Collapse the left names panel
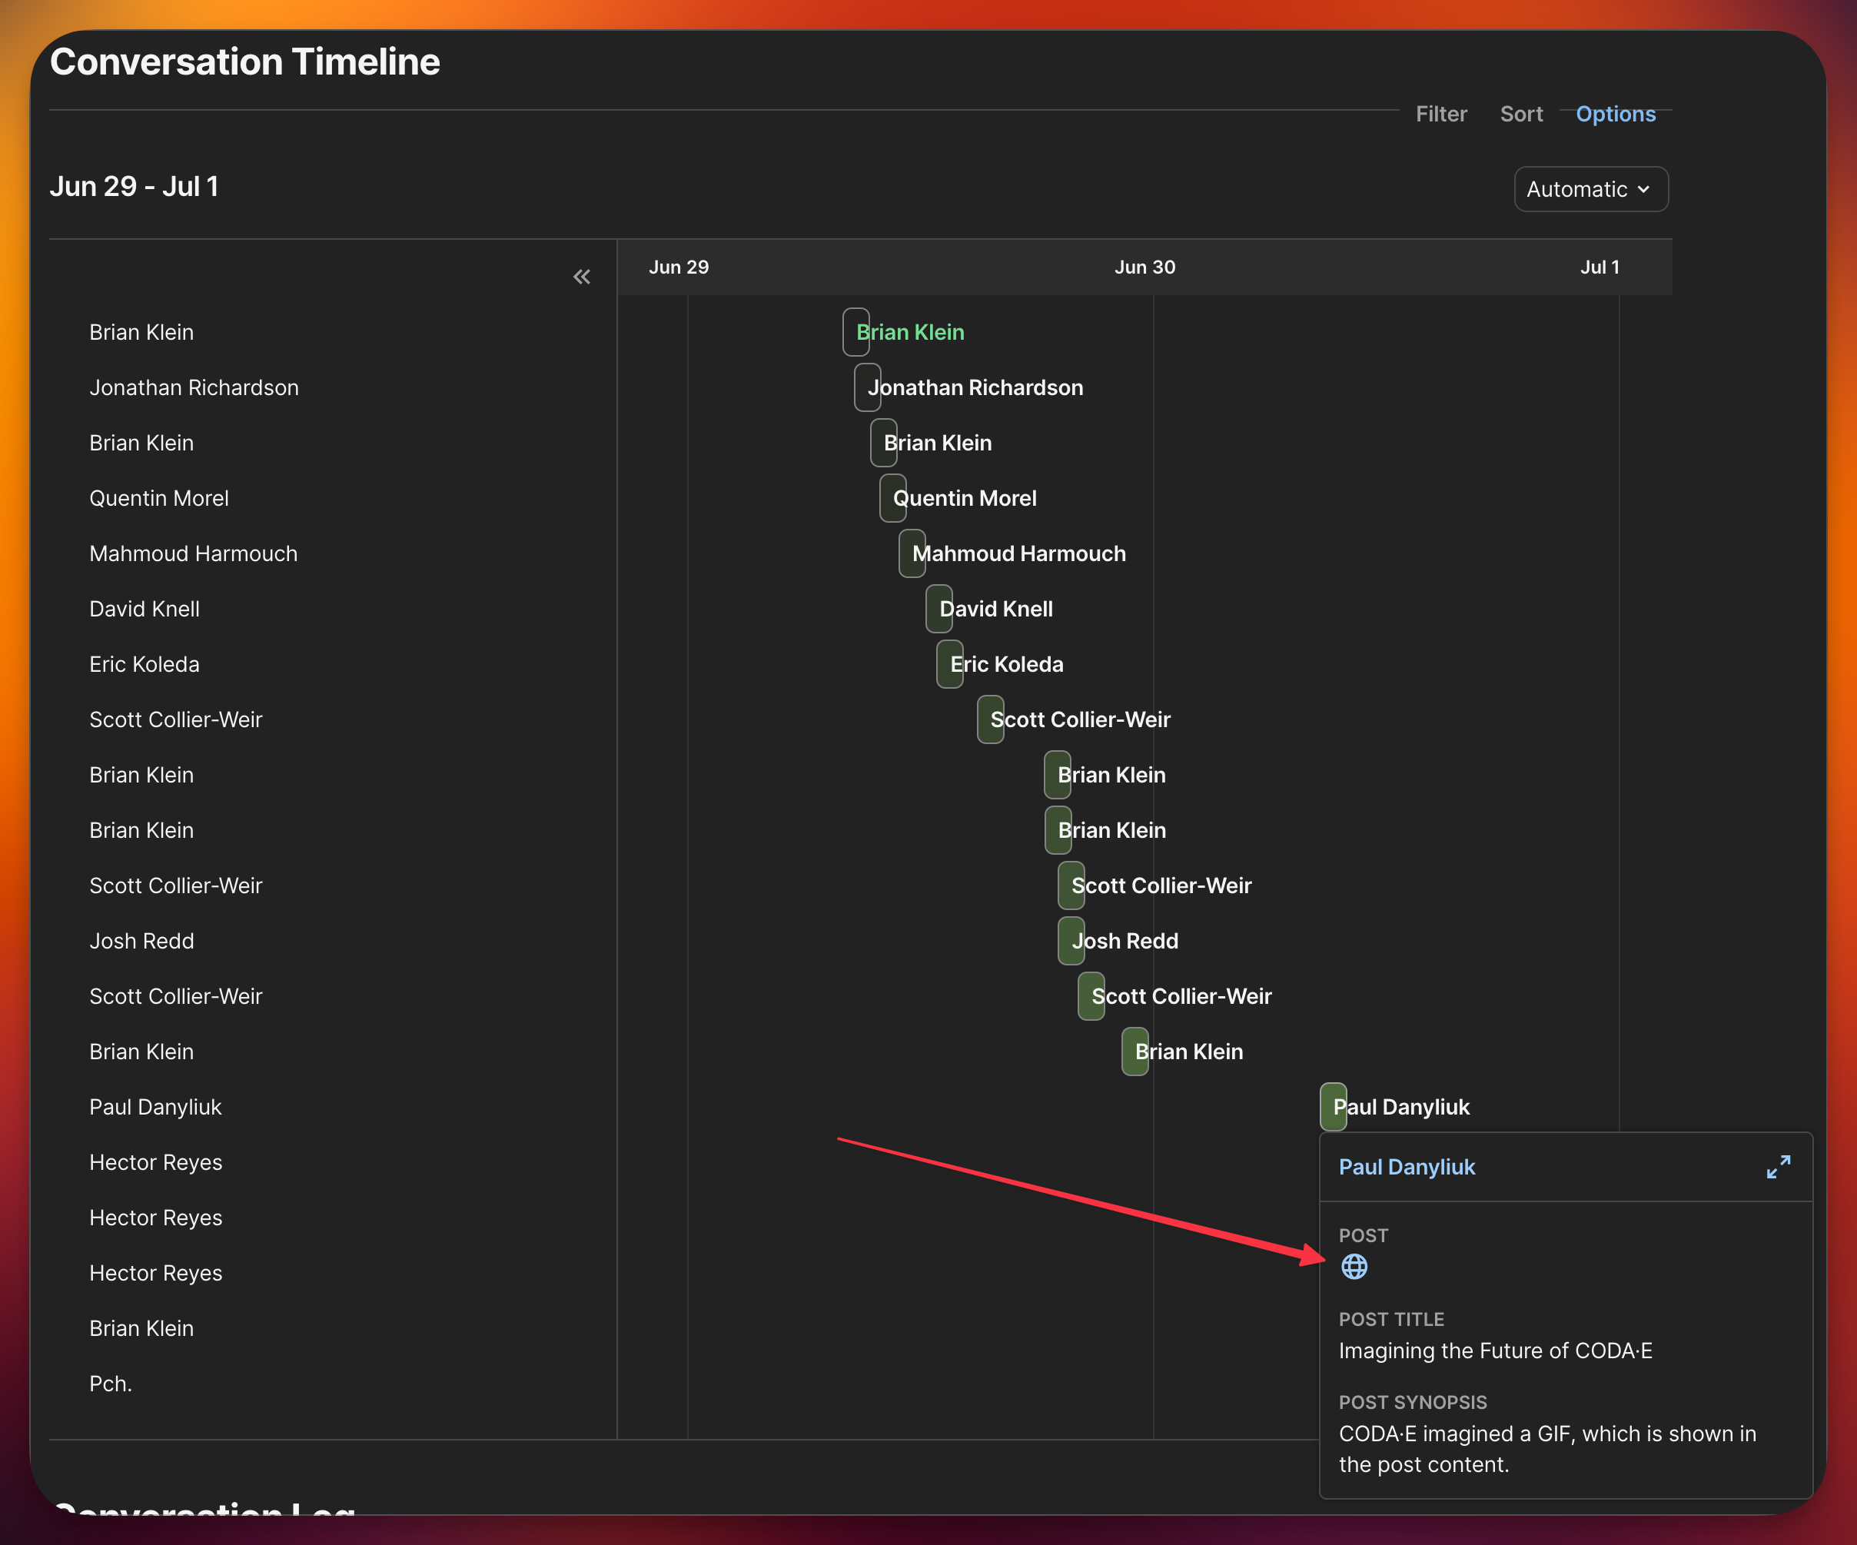The width and height of the screenshot is (1857, 1545). coord(581,277)
